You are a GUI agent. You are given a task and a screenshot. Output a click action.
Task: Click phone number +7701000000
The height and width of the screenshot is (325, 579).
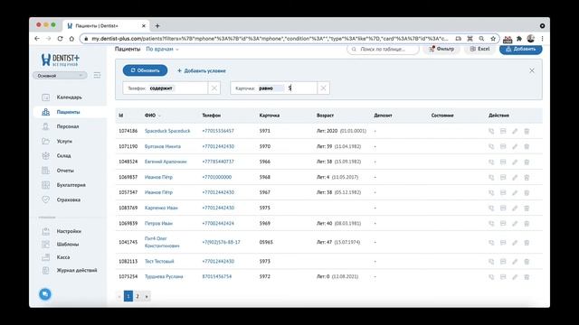click(217, 177)
